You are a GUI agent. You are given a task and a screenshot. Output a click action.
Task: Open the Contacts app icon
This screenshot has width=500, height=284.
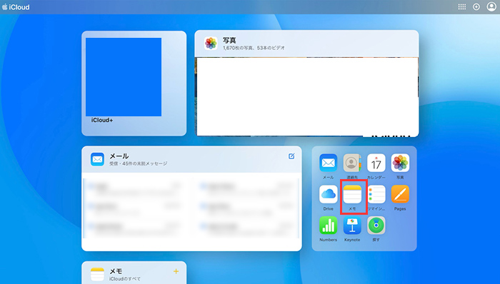[x=352, y=163]
